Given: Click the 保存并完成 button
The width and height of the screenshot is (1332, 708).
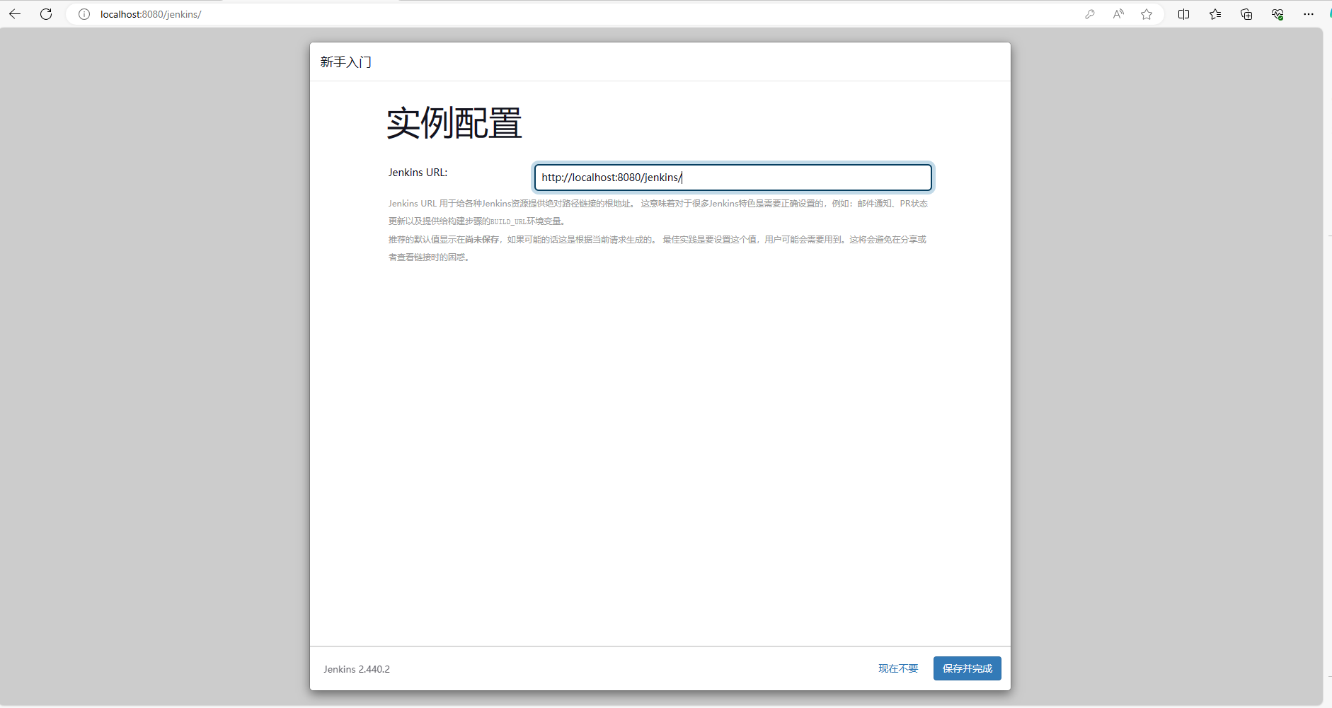Looking at the screenshot, I should (967, 668).
